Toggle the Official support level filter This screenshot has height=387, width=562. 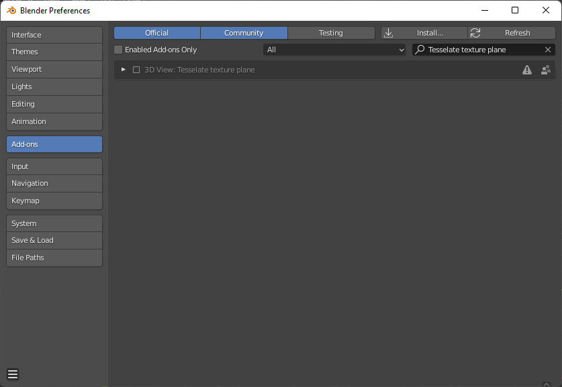[x=156, y=33]
